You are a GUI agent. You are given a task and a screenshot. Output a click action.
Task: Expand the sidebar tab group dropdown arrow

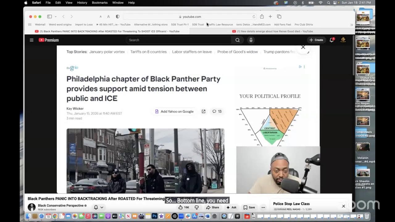(x=56, y=17)
